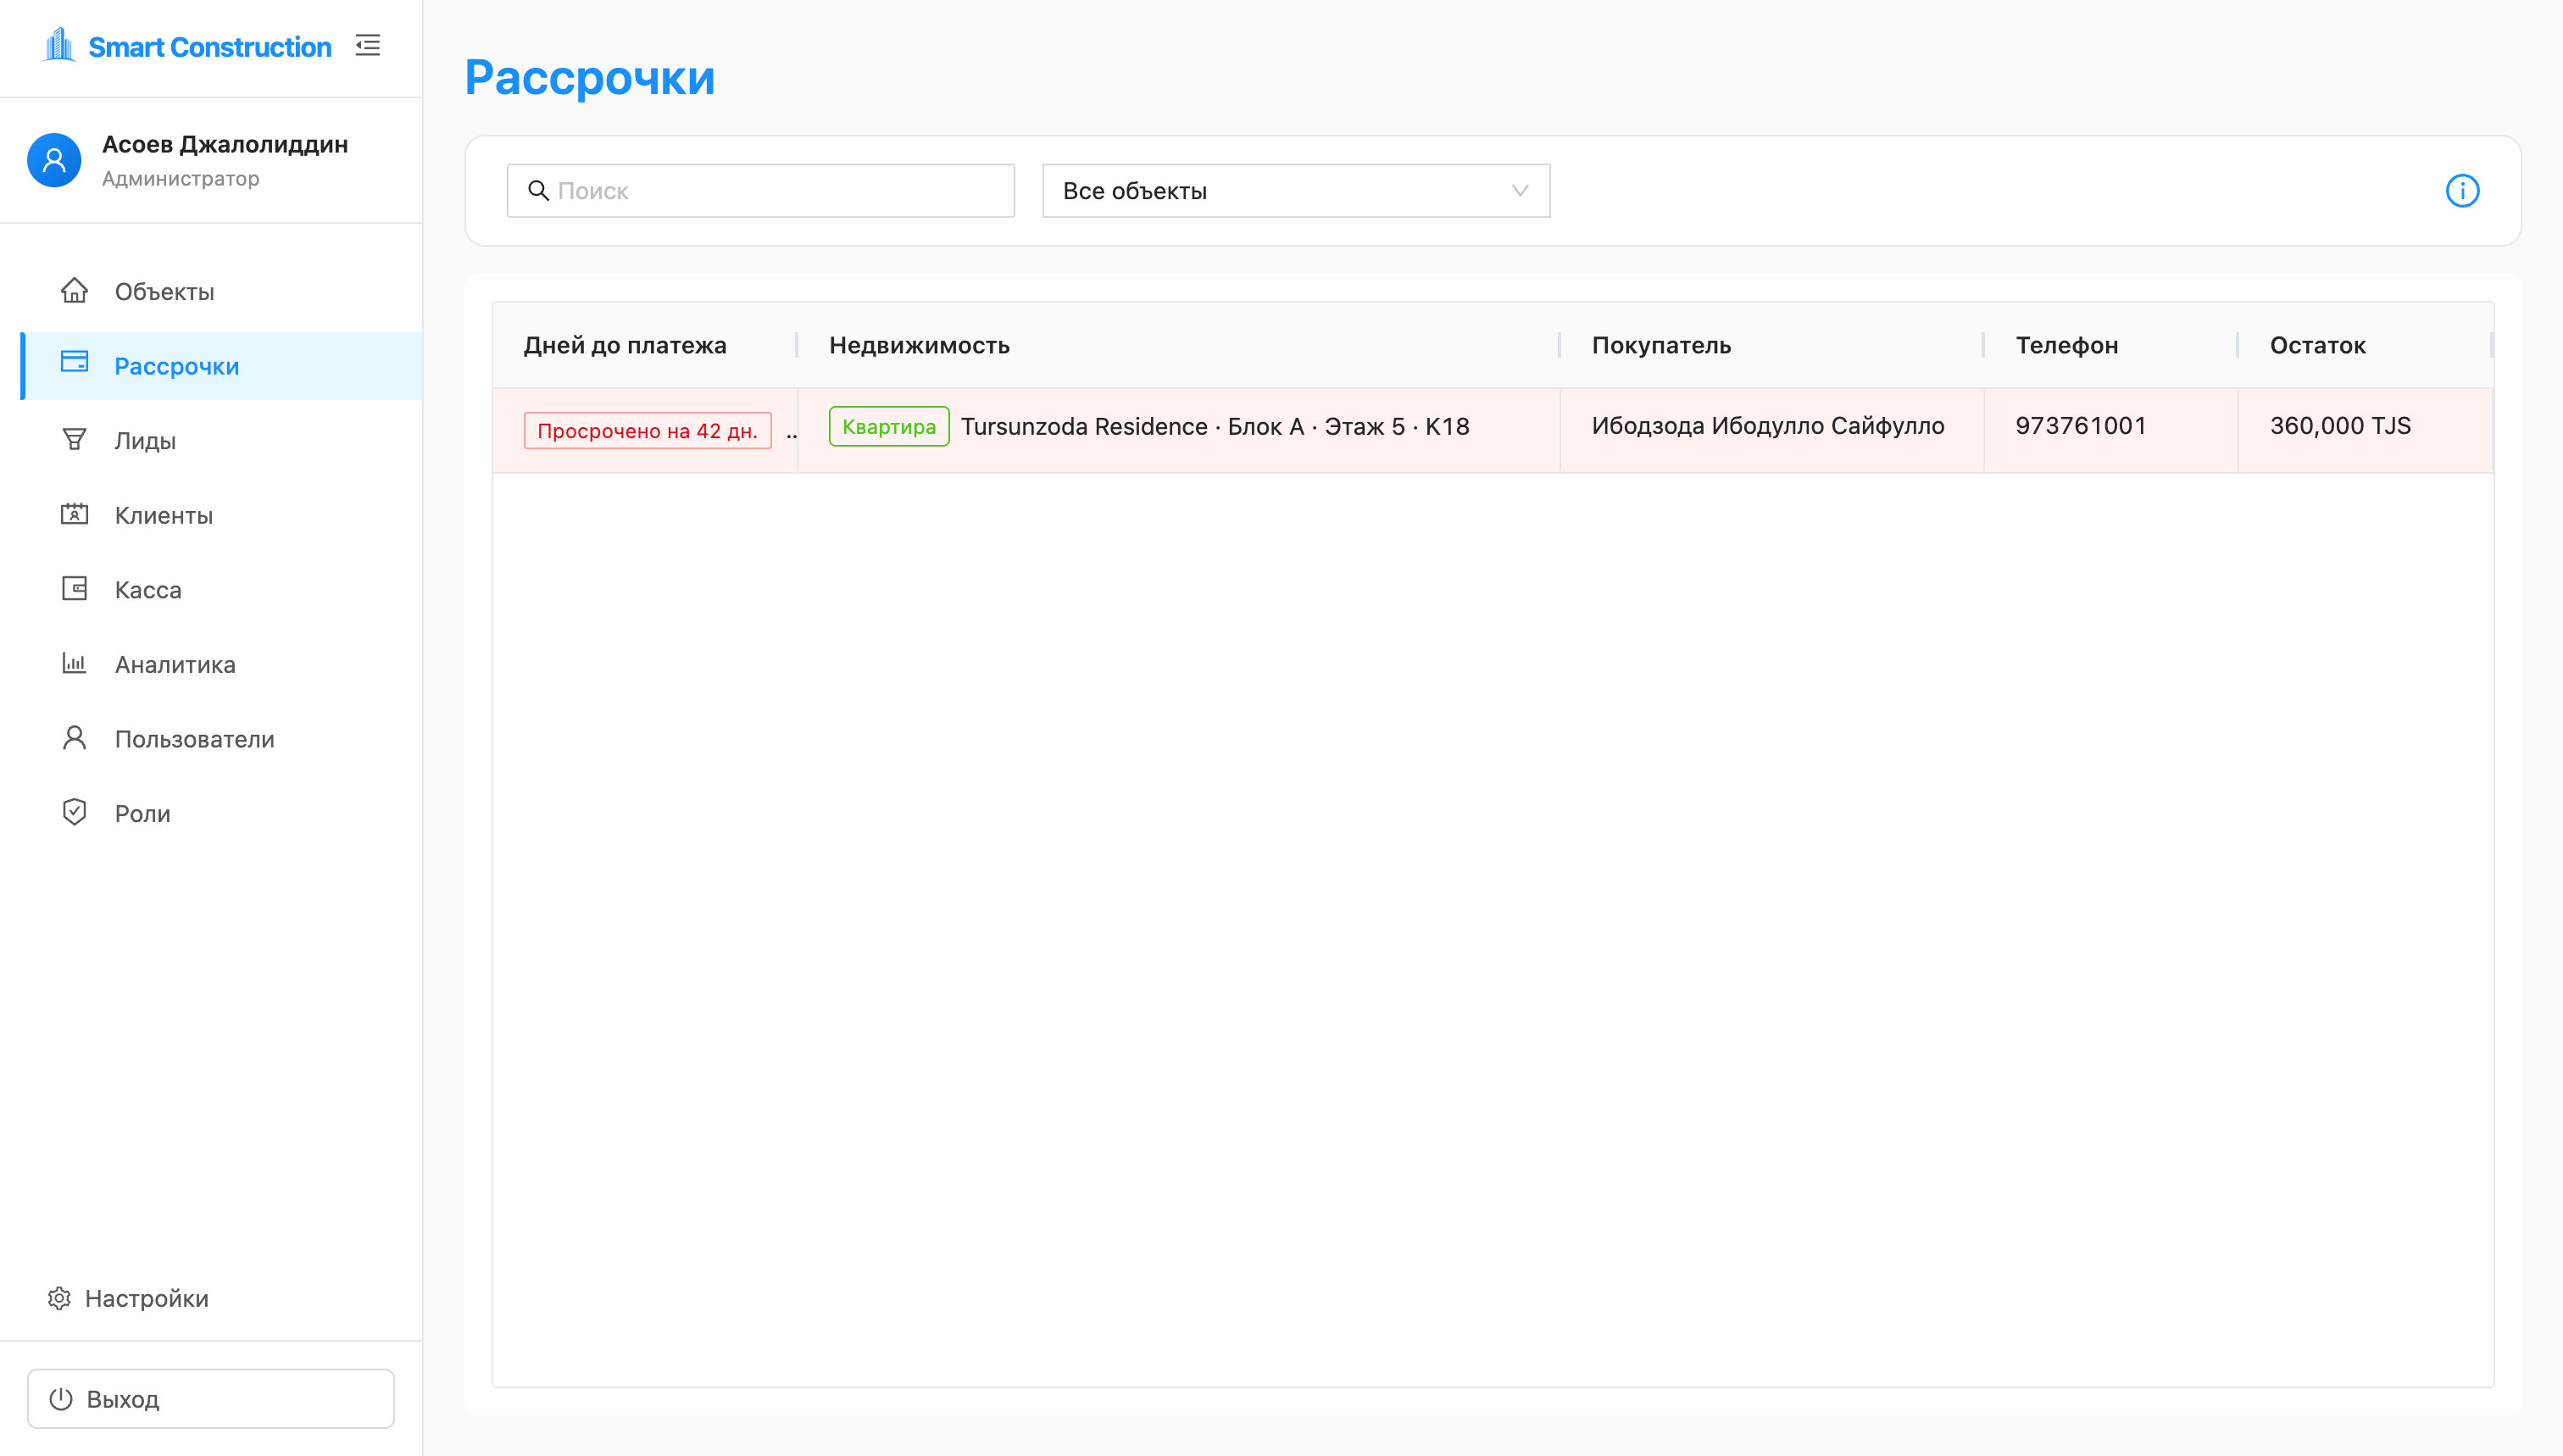
Task: Click phone number 973761001
Action: point(2080,425)
